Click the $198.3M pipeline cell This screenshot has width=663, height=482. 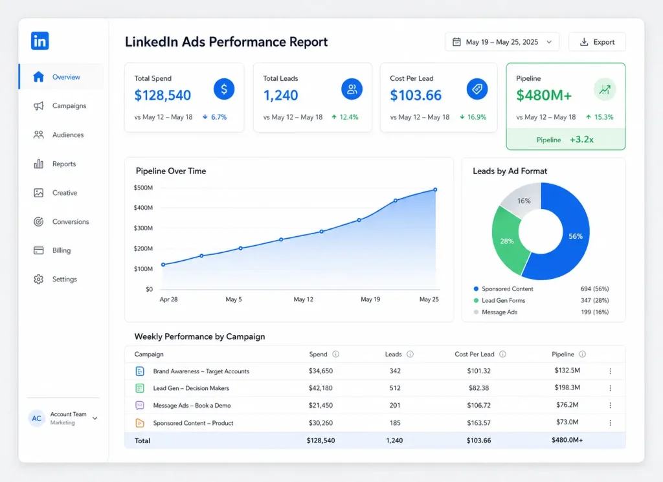point(567,388)
